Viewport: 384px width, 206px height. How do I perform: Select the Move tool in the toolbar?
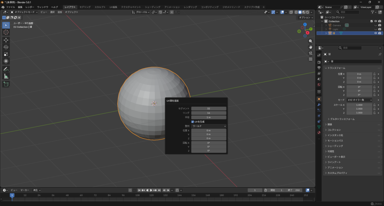(6, 40)
